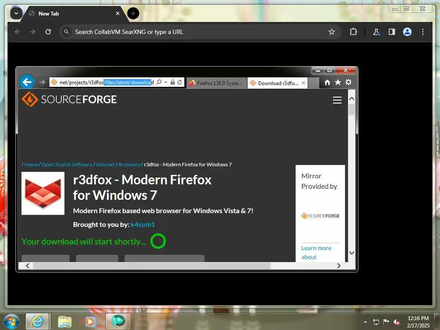Go back in the Chrome window
This screenshot has width=440, height=330.
click(17, 32)
